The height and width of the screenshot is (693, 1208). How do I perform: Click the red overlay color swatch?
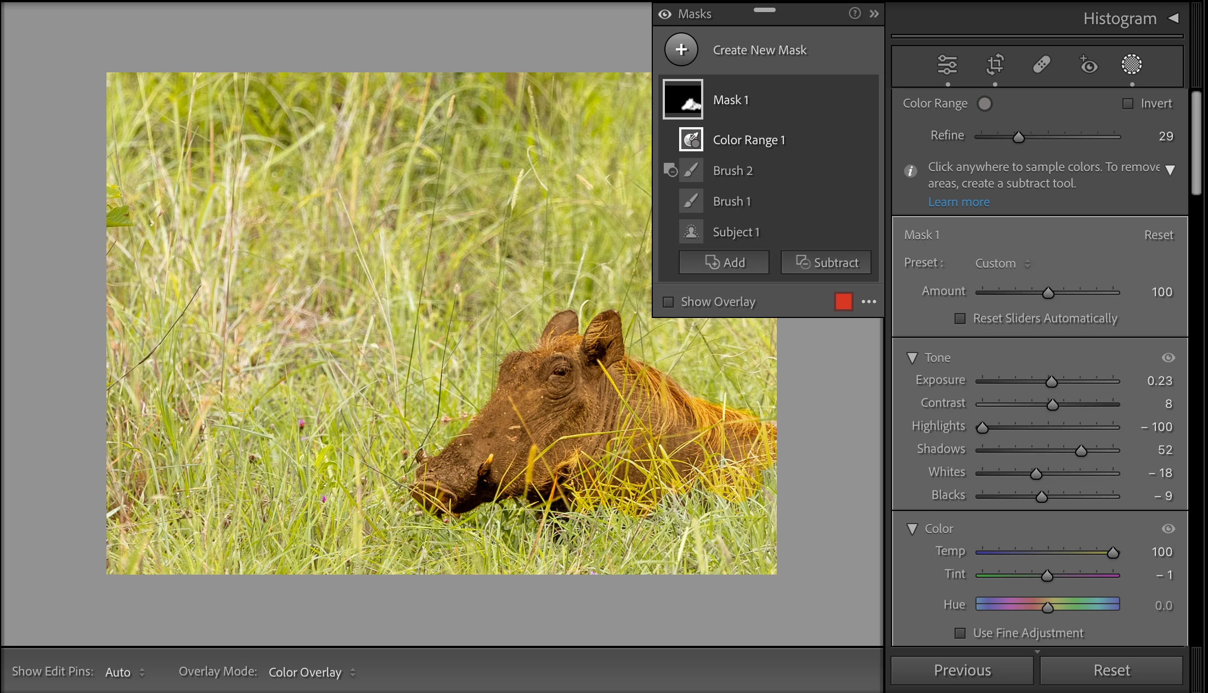pos(843,302)
